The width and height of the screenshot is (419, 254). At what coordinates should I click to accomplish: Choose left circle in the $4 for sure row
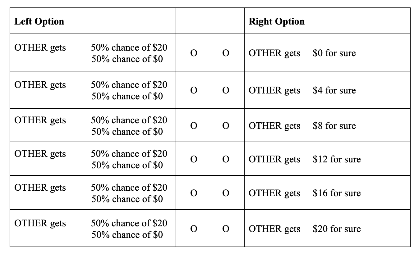(x=193, y=91)
